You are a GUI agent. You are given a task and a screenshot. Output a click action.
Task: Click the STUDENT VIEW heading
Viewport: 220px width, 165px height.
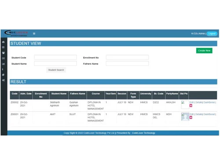(26, 44)
